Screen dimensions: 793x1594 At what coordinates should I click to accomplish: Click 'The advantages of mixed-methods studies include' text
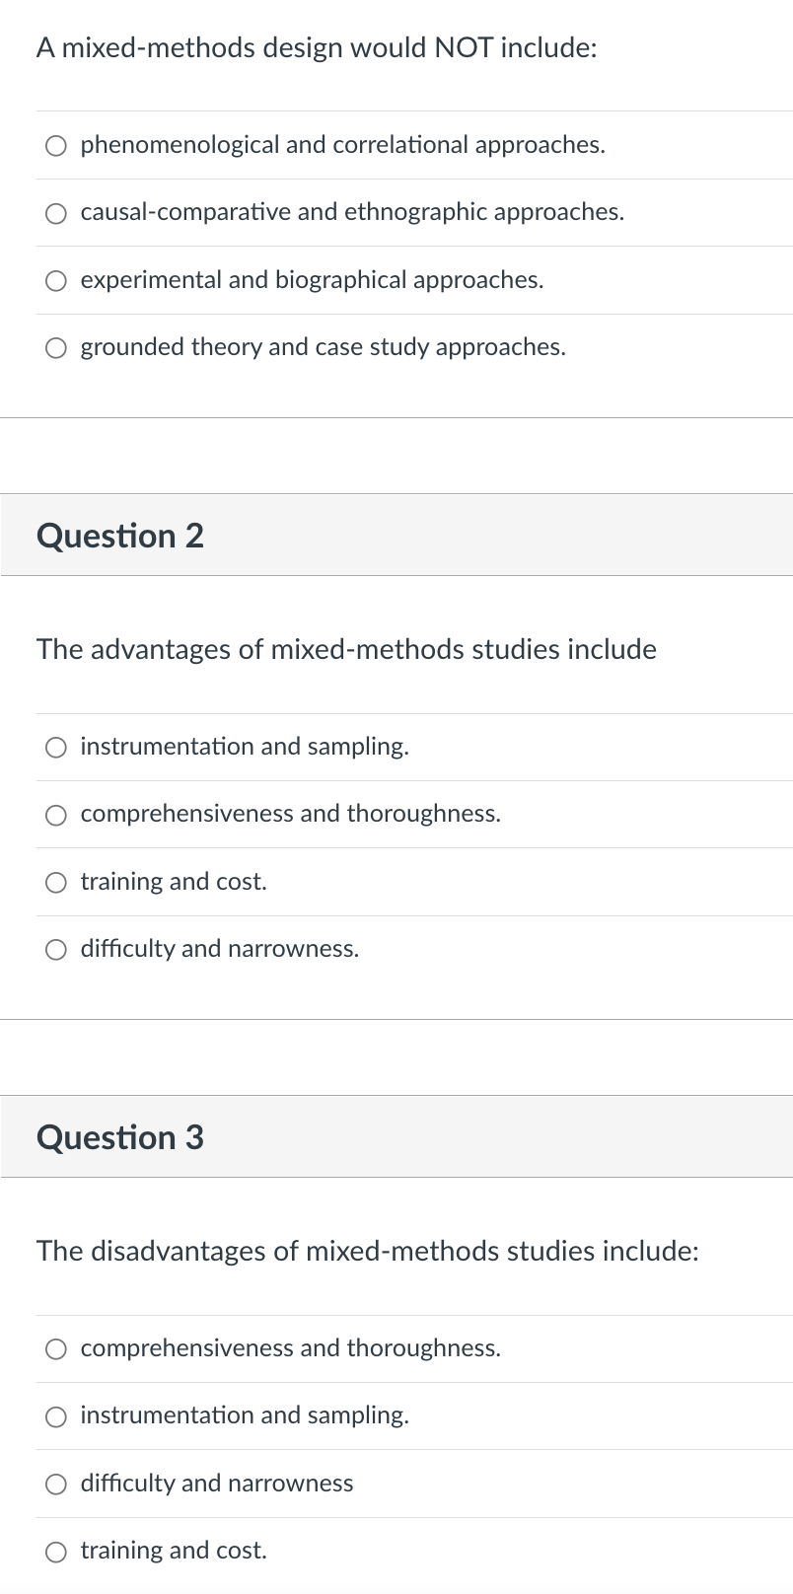(x=346, y=649)
